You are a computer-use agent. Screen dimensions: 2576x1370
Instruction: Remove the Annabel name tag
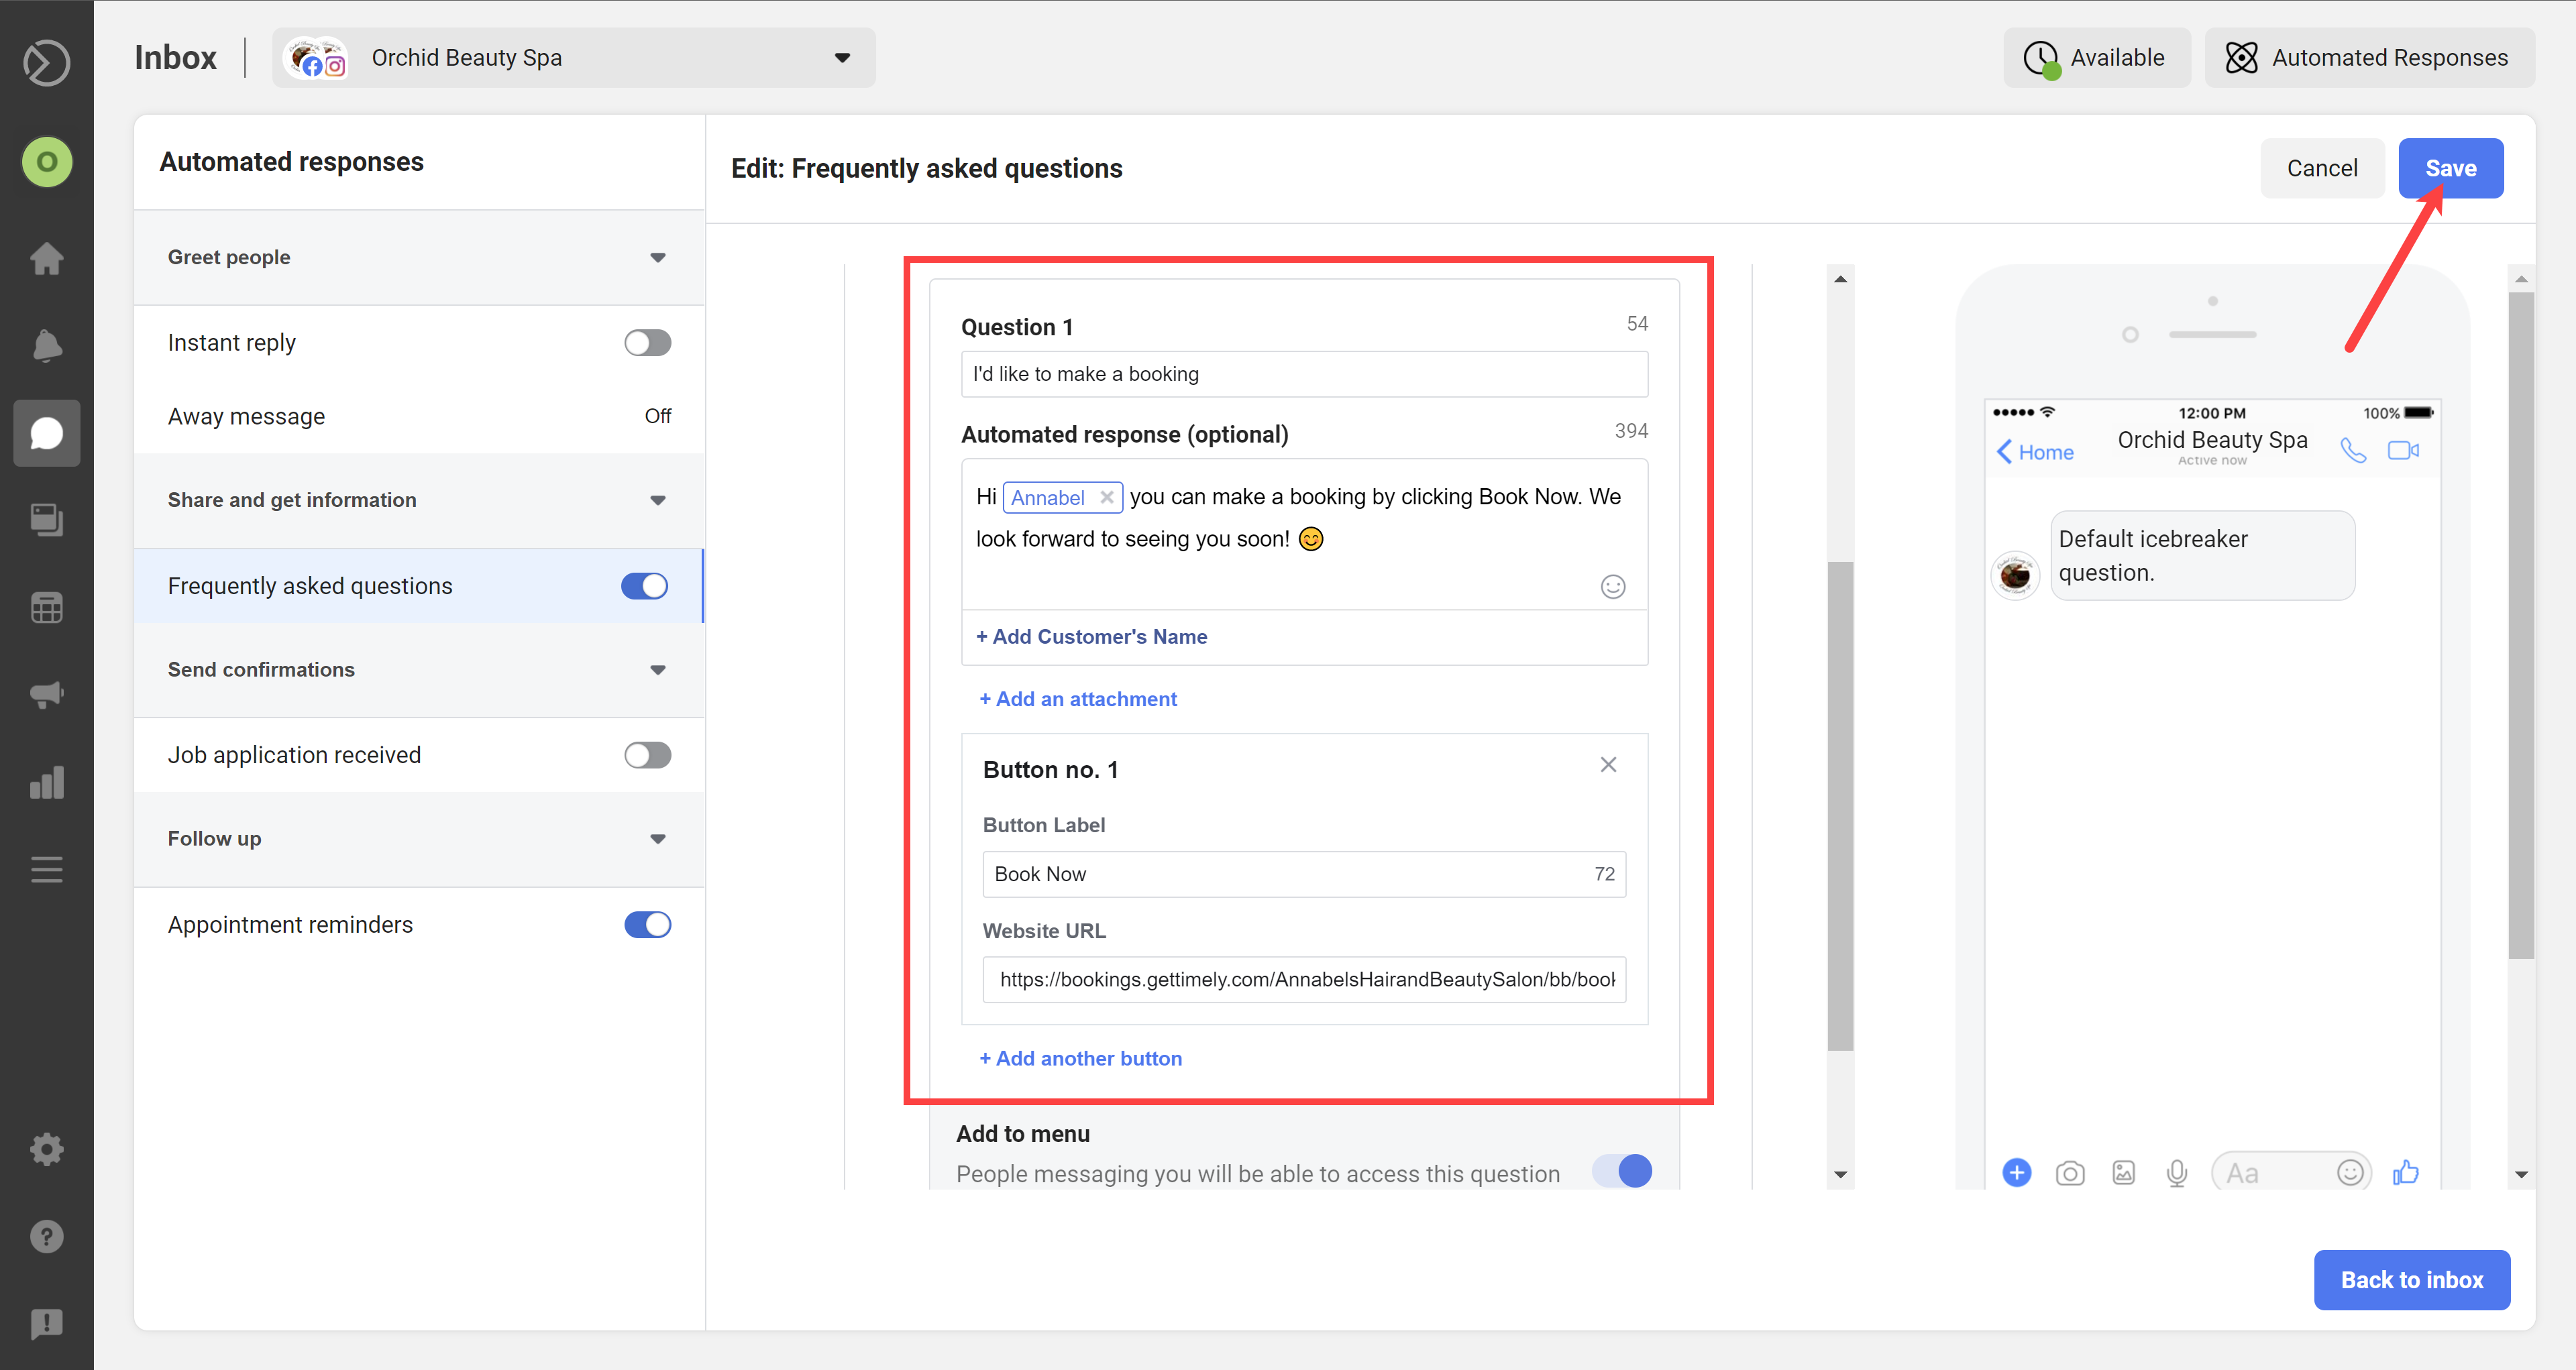(x=1106, y=497)
